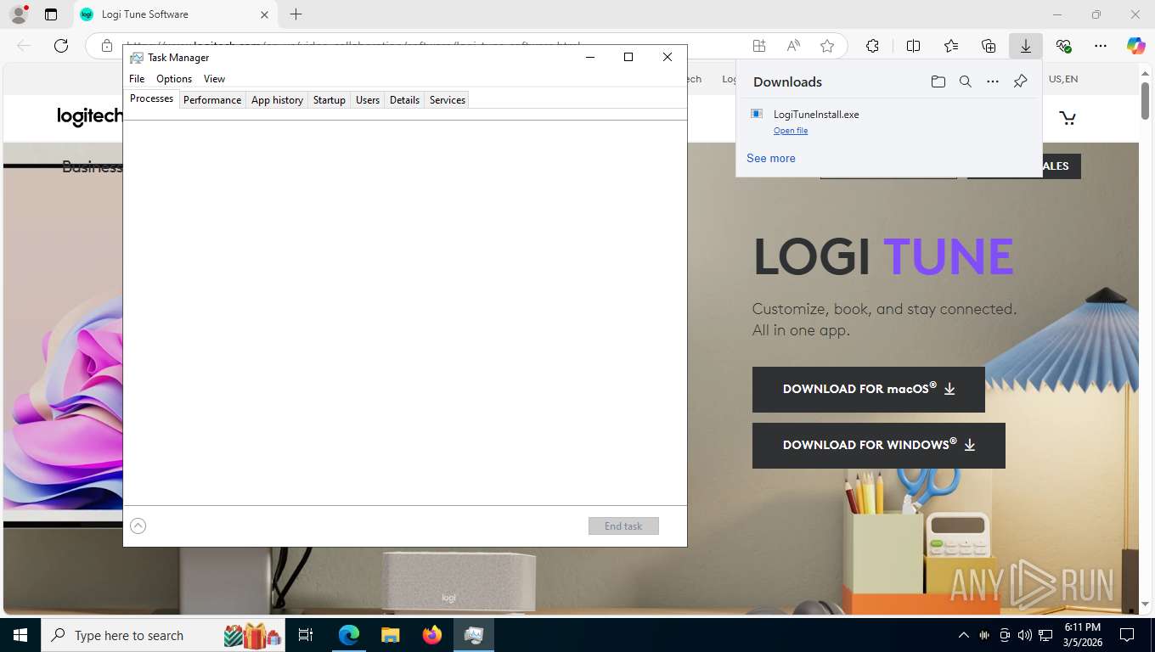The image size is (1155, 652).
Task: Click Download for macOS button
Action: tap(869, 390)
